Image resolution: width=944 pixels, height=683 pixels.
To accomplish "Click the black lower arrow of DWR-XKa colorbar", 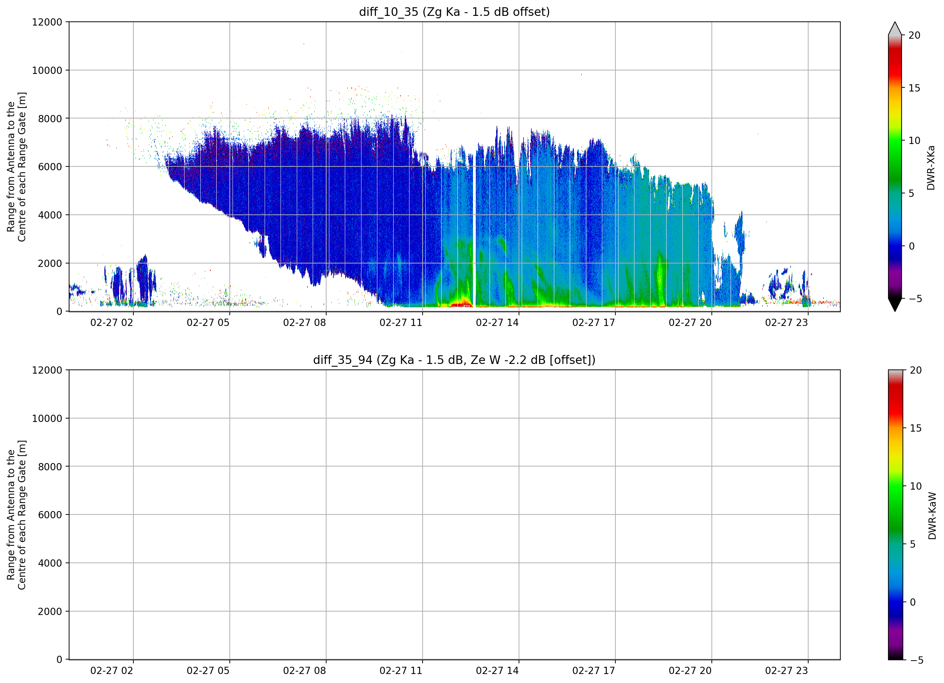I will [895, 305].
